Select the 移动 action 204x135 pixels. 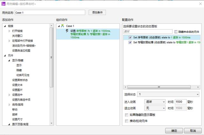click(x=15, y=110)
